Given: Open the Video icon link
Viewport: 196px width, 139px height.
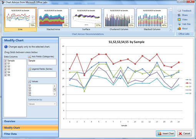Looking at the screenshot, I should point(179,20).
